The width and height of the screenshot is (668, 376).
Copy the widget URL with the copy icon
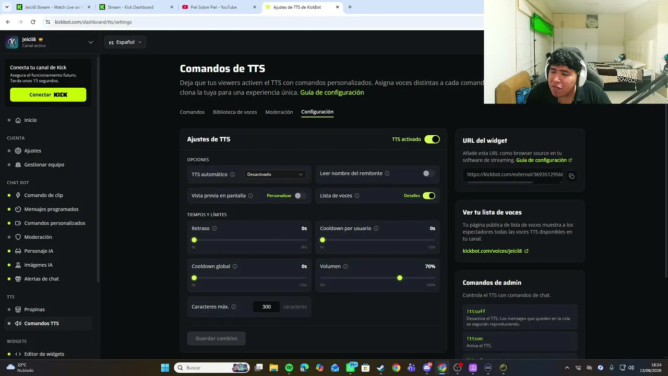click(x=571, y=176)
